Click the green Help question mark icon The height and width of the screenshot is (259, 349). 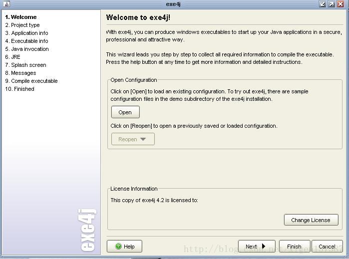(x=118, y=246)
